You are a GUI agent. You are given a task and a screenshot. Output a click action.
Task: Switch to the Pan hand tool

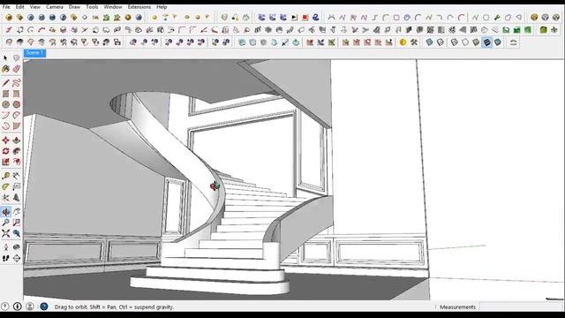pos(16,212)
